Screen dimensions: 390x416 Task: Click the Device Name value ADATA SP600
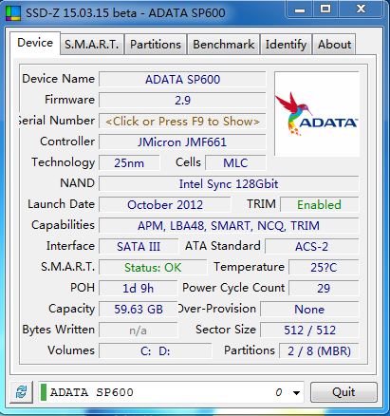pyautogui.click(x=182, y=79)
